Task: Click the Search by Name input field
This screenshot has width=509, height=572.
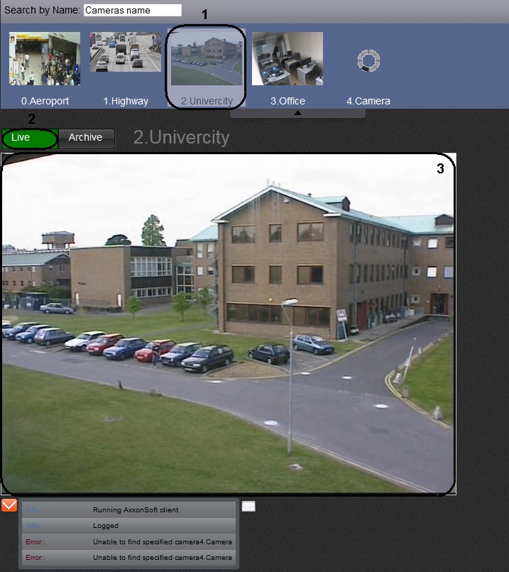Action: pos(132,11)
